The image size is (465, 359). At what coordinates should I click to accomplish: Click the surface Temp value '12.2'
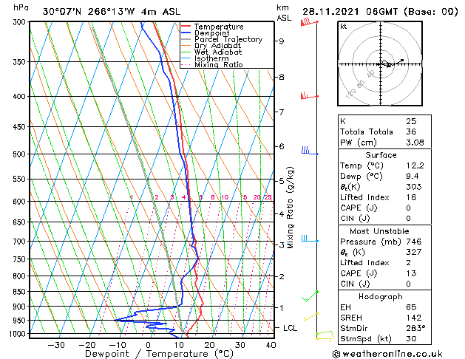(415, 165)
